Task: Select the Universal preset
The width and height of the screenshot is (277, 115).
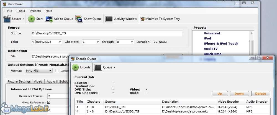Action: [x=212, y=33]
